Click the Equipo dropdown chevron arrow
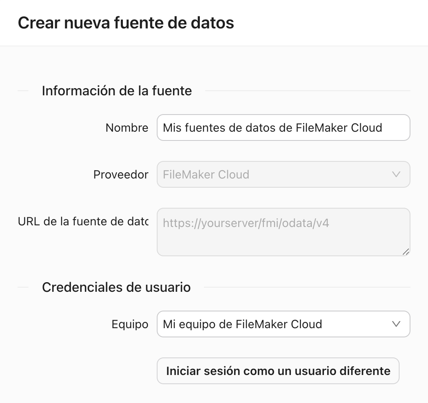This screenshot has height=403, width=428. click(396, 324)
